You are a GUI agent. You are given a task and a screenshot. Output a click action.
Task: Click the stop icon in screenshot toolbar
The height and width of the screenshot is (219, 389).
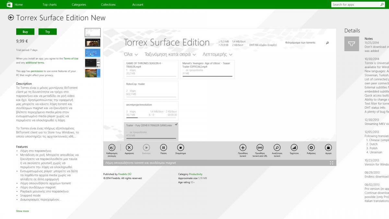click(x=181, y=147)
